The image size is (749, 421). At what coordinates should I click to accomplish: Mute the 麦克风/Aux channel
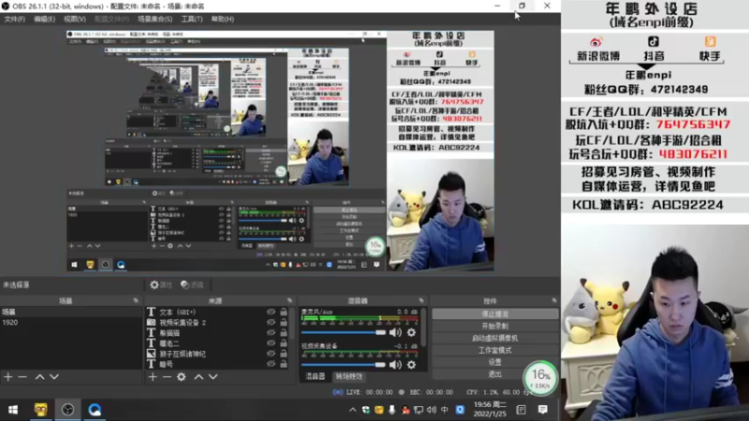tap(395, 332)
